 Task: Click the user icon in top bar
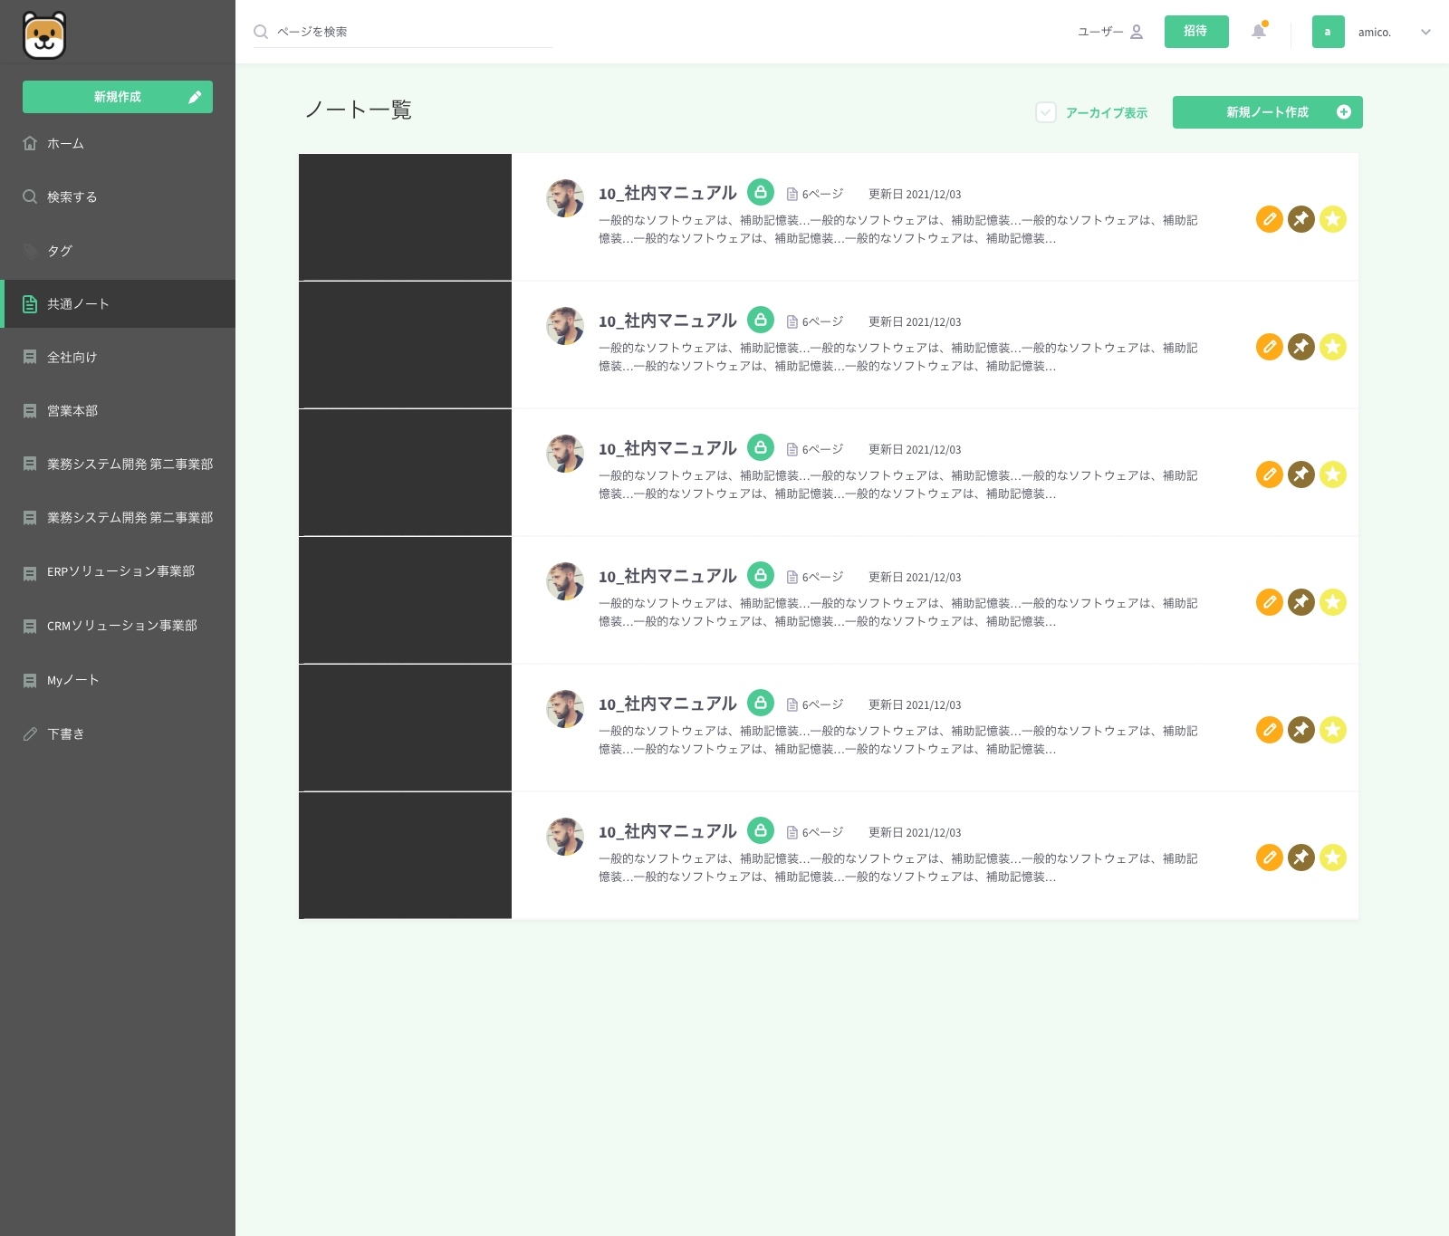click(1137, 32)
